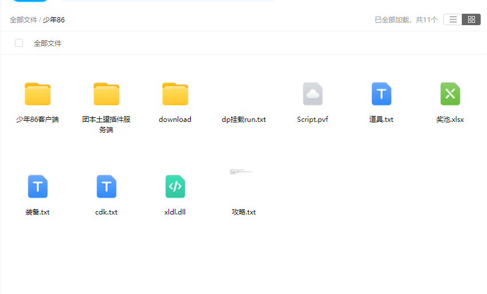The height and width of the screenshot is (294, 487).
Task: Click the xldl.dll file name label
Action: pos(175,212)
